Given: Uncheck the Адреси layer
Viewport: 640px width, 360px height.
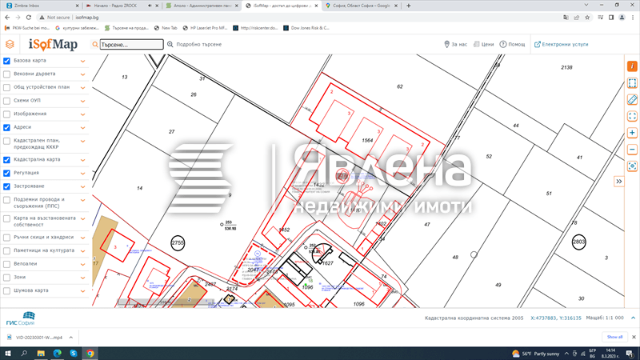Looking at the screenshot, I should (x=6, y=128).
